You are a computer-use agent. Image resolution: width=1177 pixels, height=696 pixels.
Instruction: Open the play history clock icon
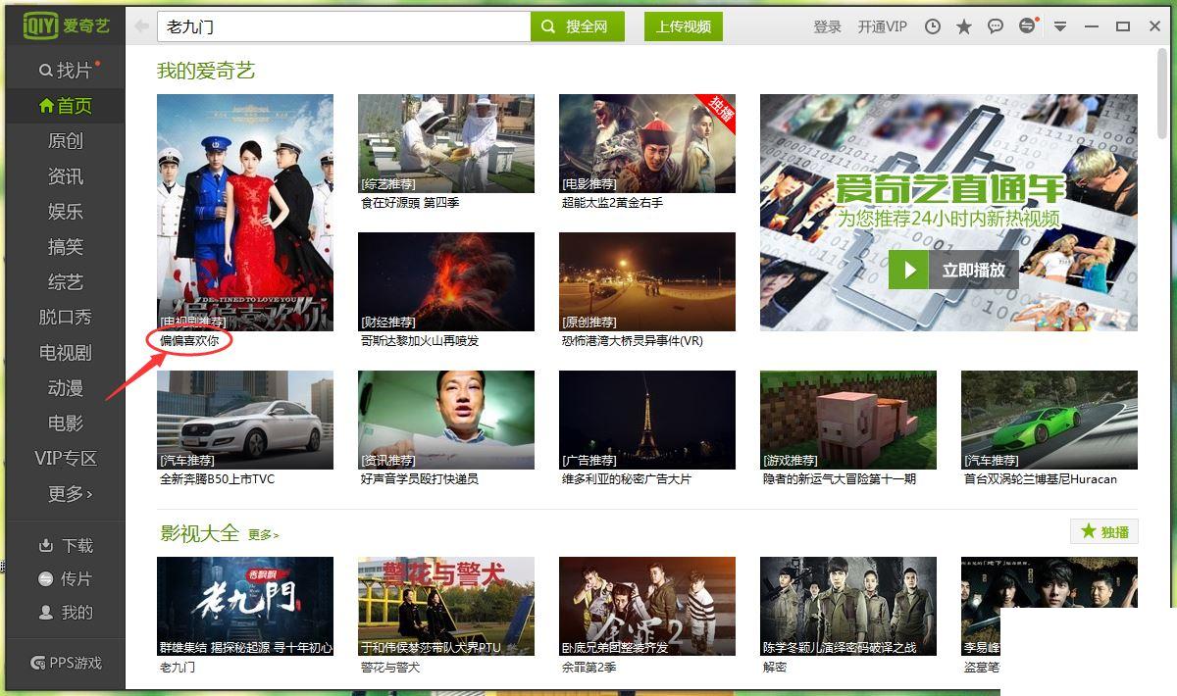coord(932,26)
